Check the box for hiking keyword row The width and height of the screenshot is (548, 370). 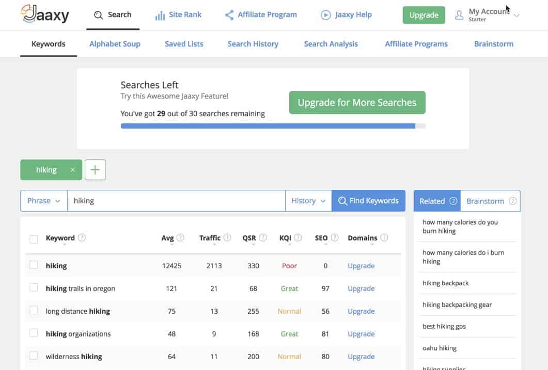pyautogui.click(x=34, y=265)
